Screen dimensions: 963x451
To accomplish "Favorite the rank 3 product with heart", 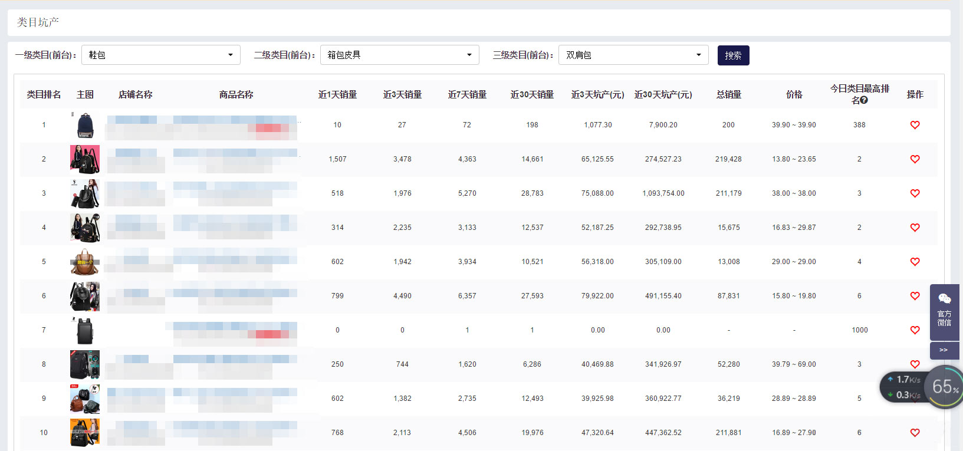I will (x=915, y=193).
